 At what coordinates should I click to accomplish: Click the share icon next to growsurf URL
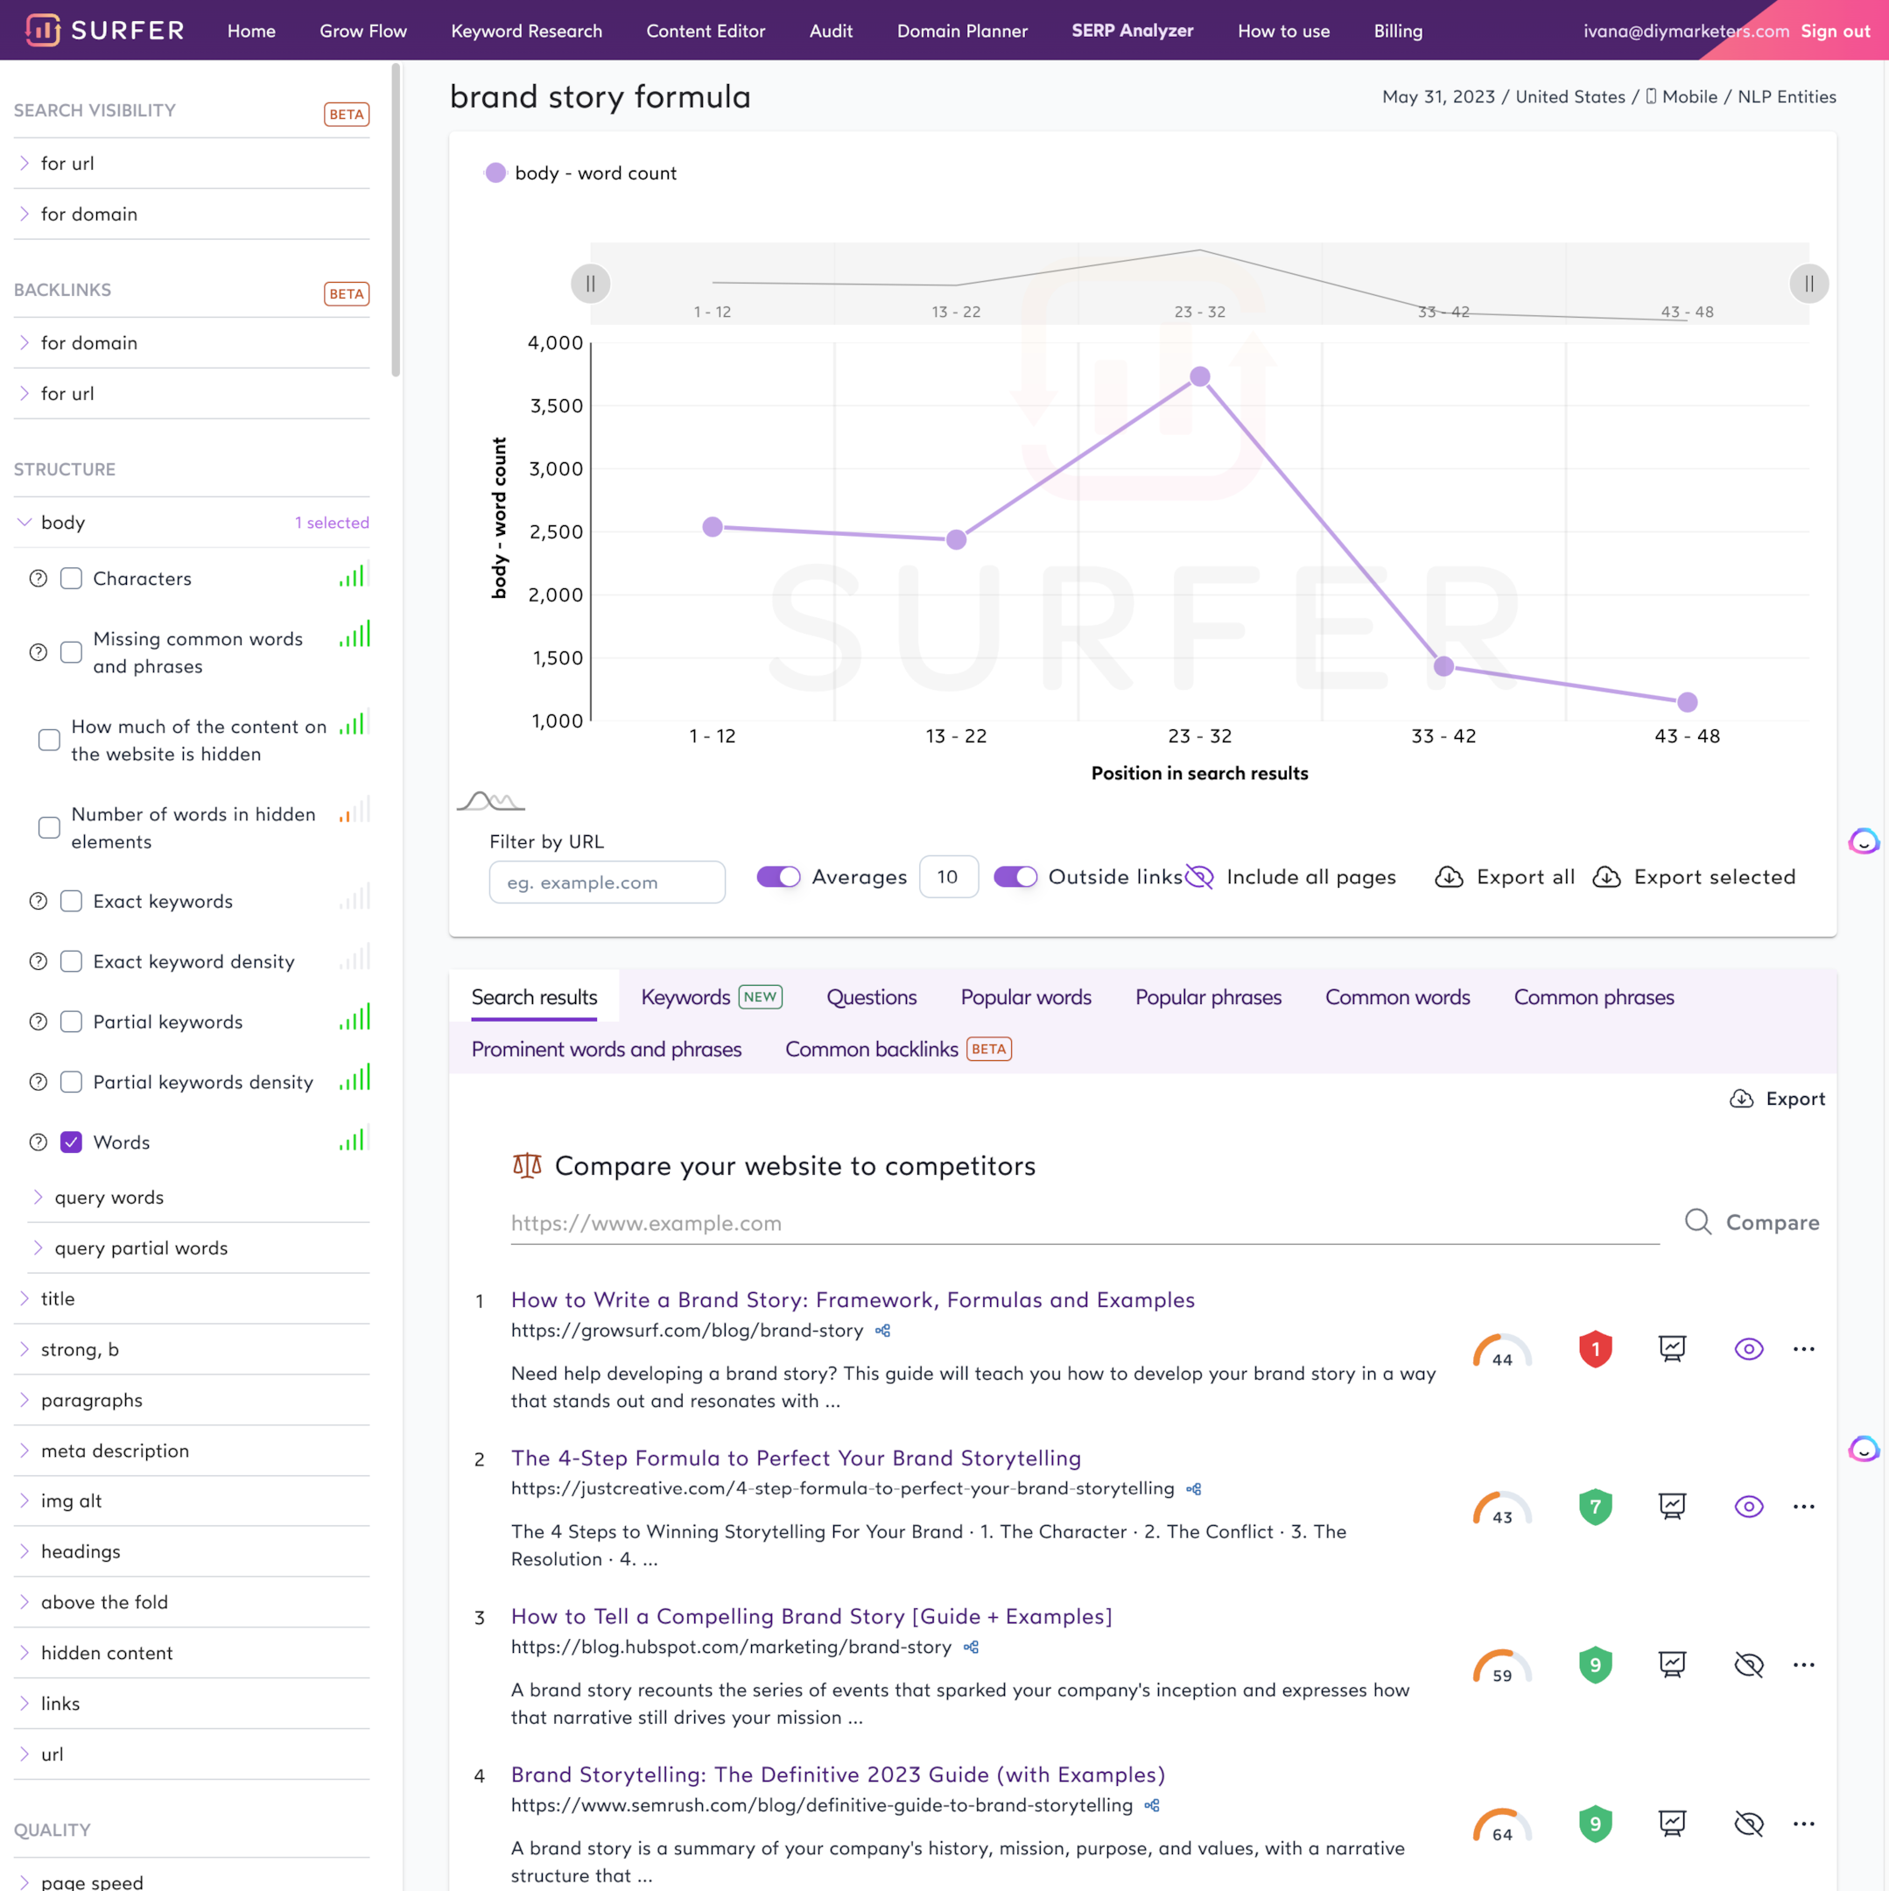point(881,1331)
